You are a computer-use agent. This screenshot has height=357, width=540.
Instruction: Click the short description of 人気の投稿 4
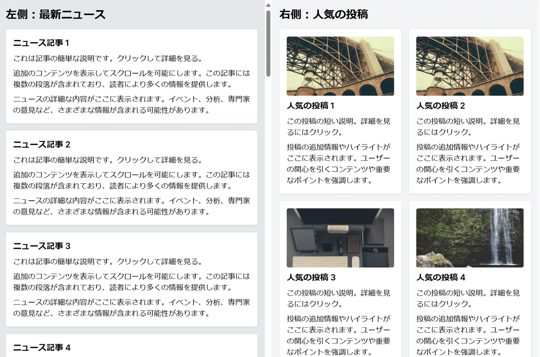click(x=468, y=298)
